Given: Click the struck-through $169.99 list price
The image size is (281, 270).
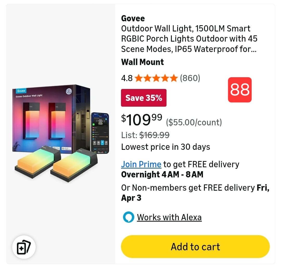Looking at the screenshot, I should click(154, 135).
